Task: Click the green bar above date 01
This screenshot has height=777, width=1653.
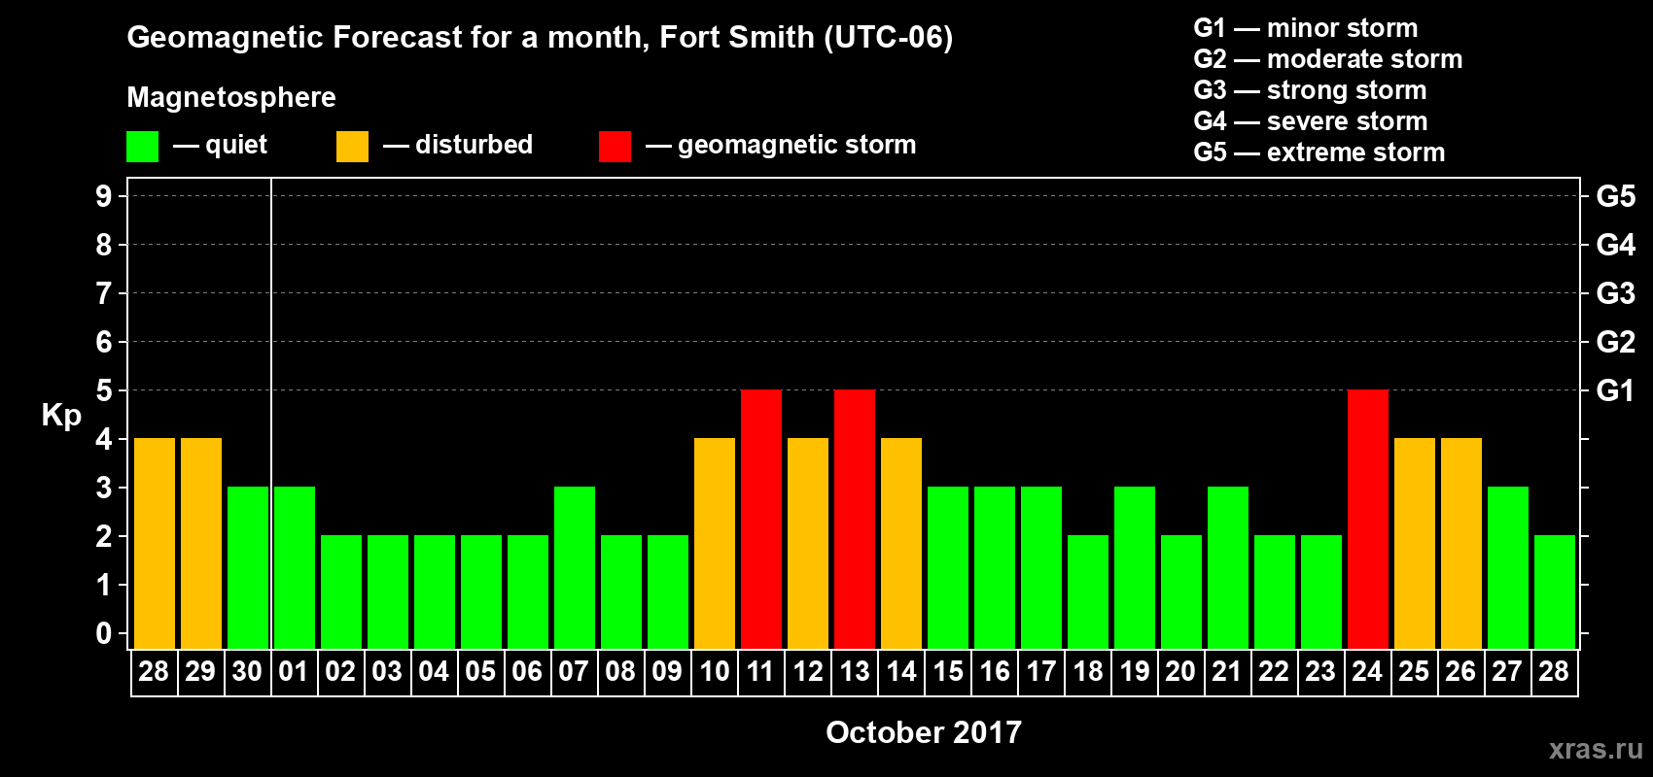Action: 295,567
